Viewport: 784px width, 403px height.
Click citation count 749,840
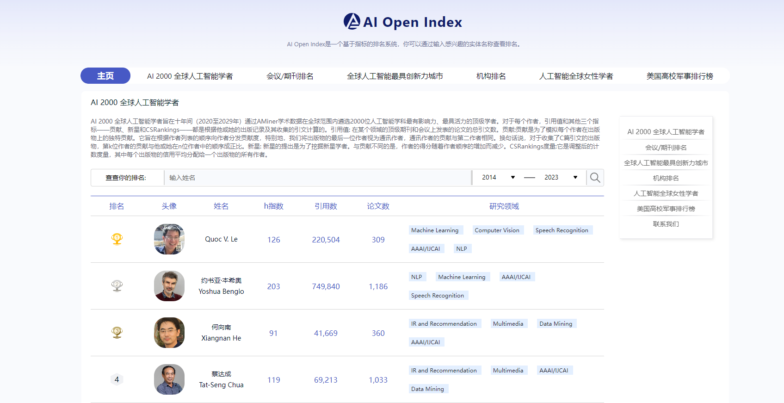(x=326, y=286)
